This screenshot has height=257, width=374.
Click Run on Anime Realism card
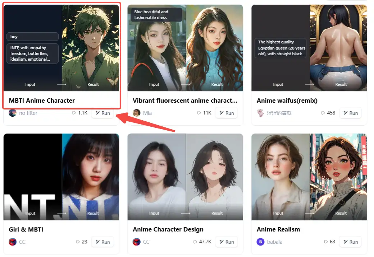(x=350, y=242)
